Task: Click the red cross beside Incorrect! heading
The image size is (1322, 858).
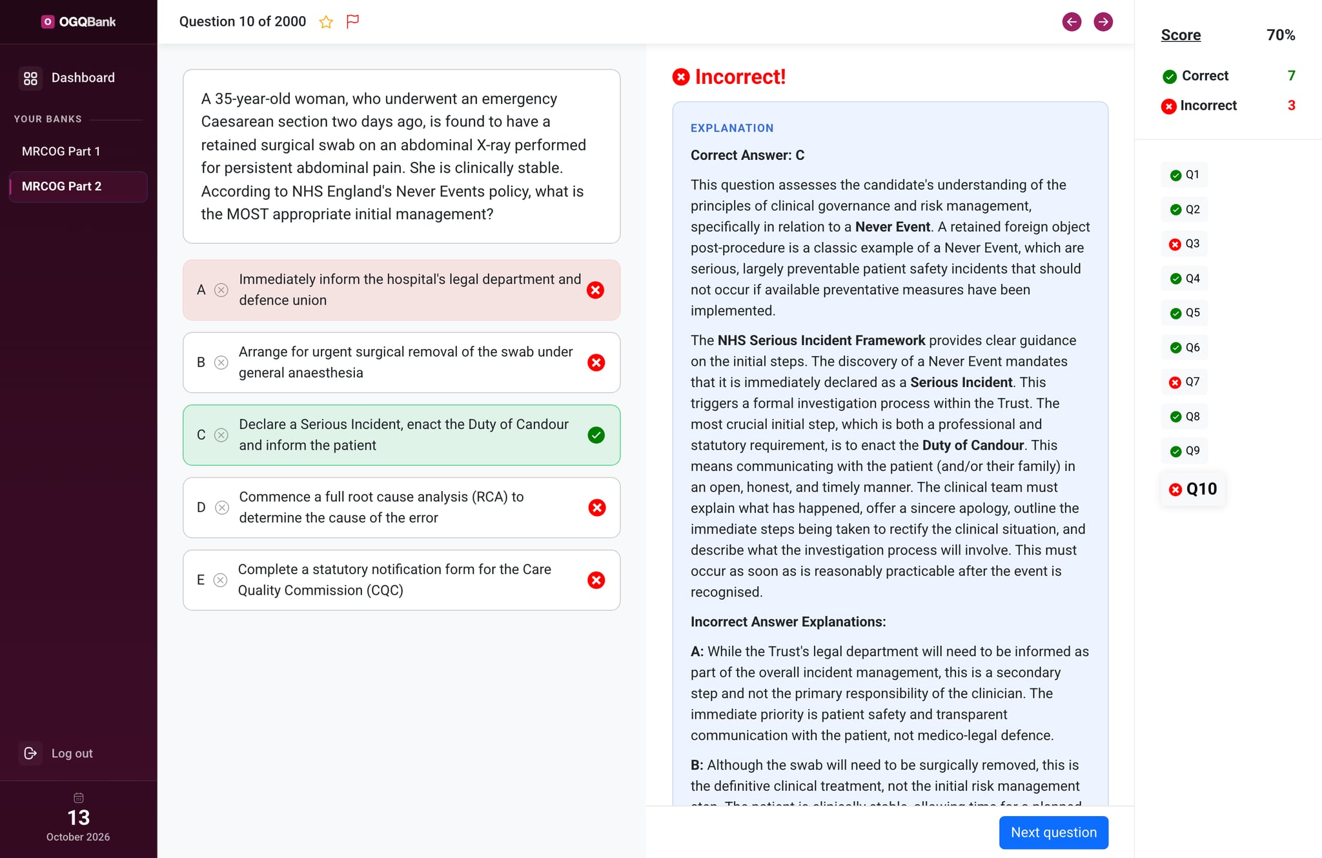Action: click(x=680, y=77)
